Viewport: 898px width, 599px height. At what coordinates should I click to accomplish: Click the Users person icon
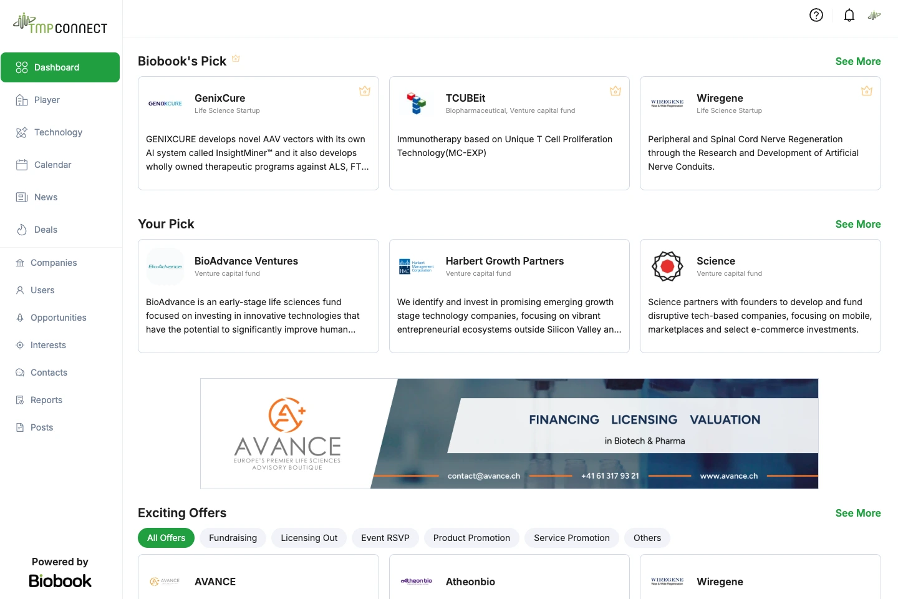click(20, 290)
